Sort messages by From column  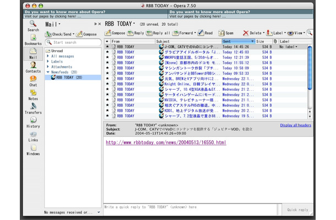133,41
